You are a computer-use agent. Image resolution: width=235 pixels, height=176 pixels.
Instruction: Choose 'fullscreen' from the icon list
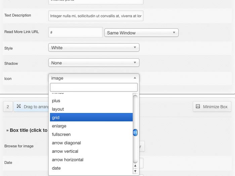tap(91, 134)
